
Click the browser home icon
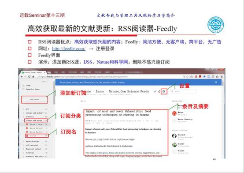click(x=33, y=77)
